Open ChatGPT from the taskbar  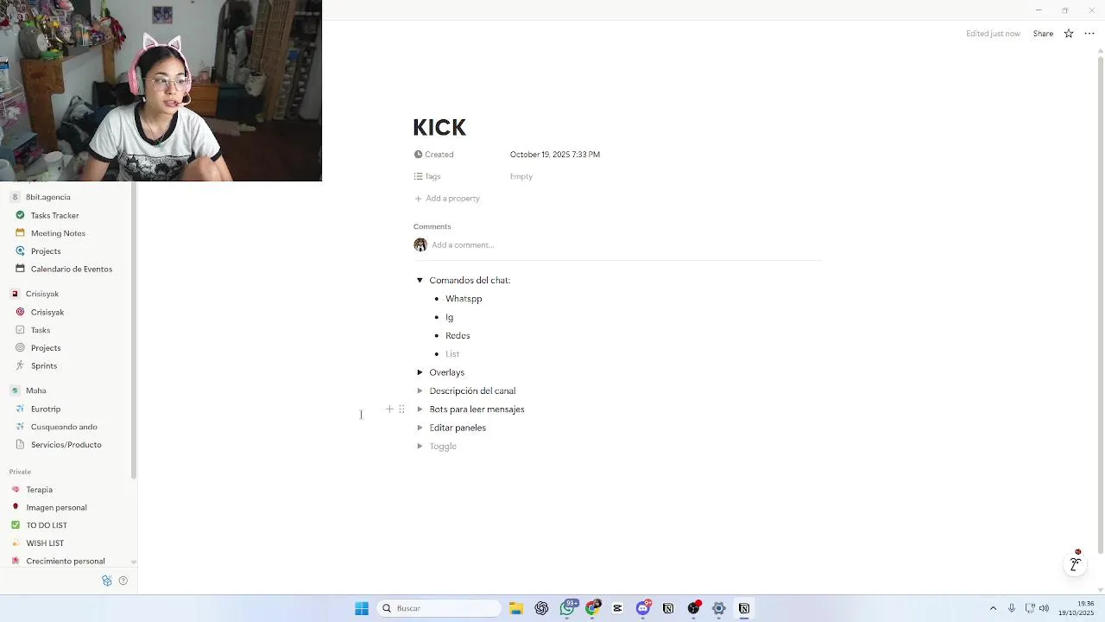pyautogui.click(x=541, y=608)
